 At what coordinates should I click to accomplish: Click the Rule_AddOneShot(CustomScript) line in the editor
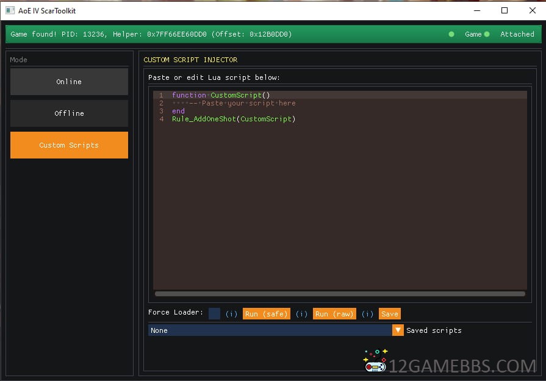234,119
